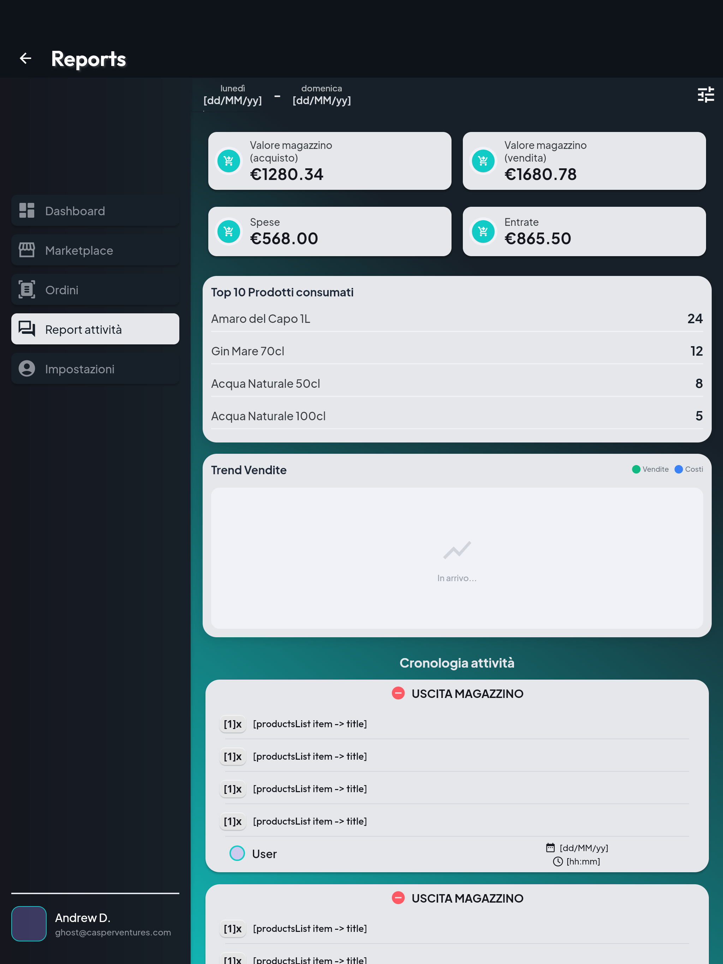Click the In arrivo... placeholder text
Viewport: 723px width, 964px height.
457,578
